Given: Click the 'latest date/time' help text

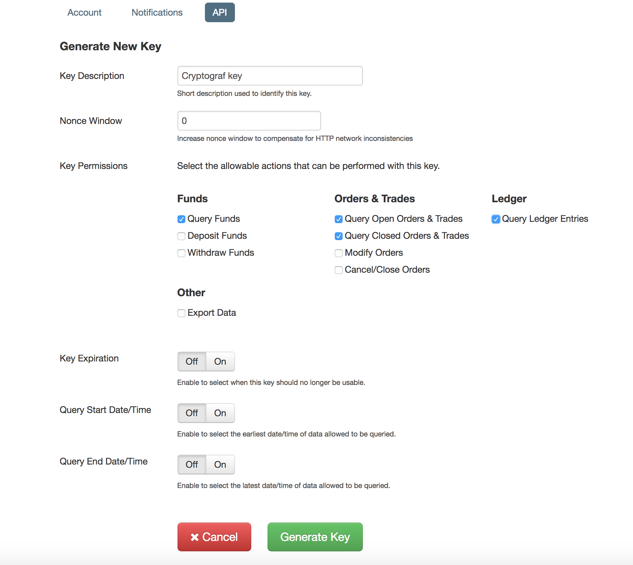Looking at the screenshot, I should tap(284, 486).
